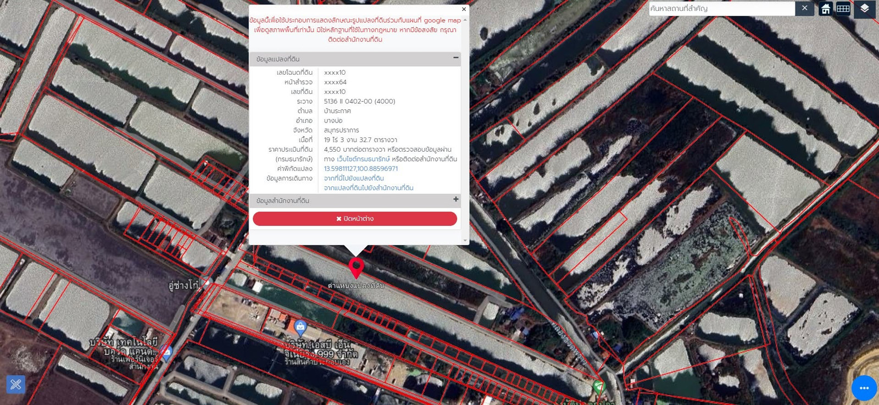
Task: Click the red parcel location pin
Action: [356, 268]
